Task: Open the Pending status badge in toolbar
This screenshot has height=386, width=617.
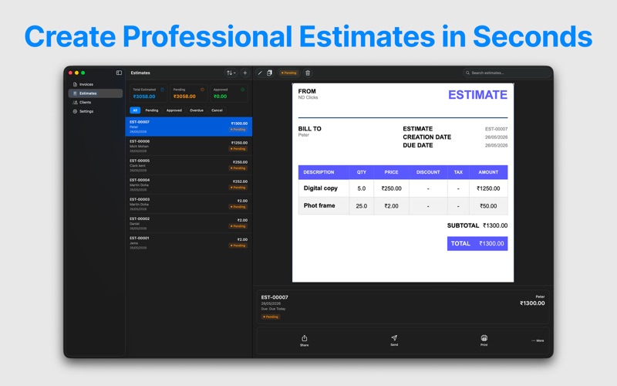Action: point(288,73)
